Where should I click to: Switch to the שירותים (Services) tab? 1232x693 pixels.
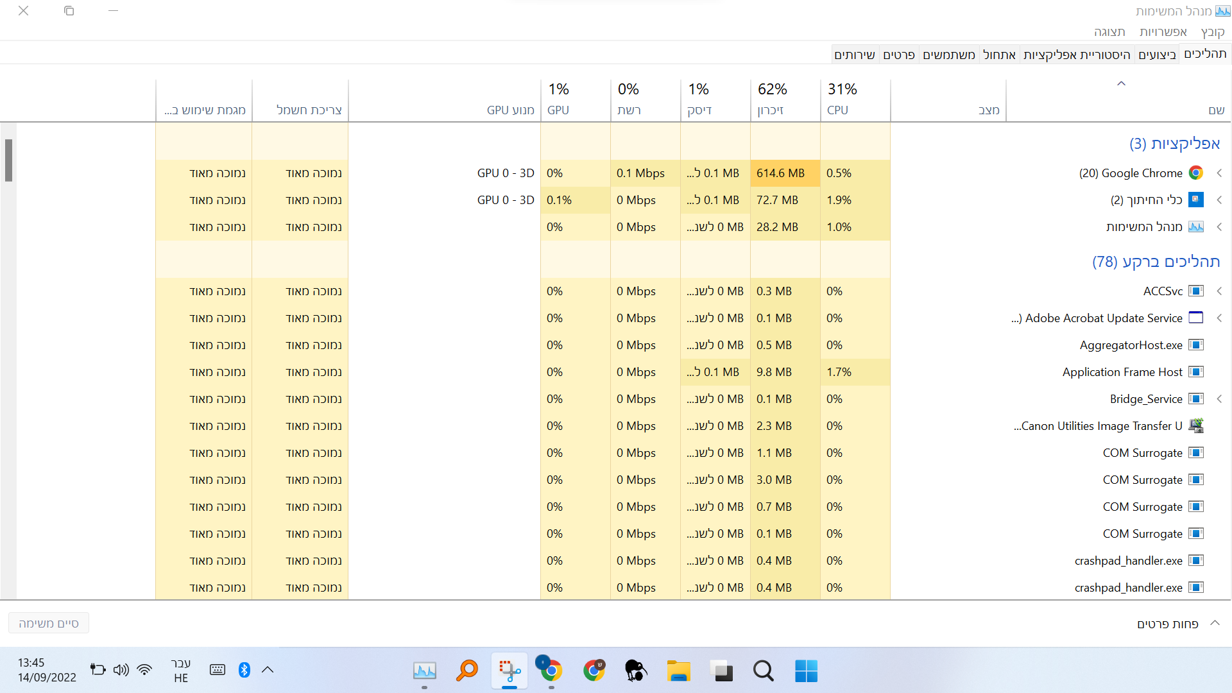pyautogui.click(x=855, y=55)
